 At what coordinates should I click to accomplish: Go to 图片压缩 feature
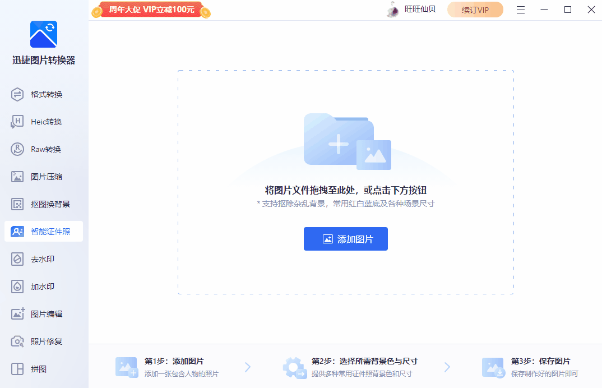coord(44,177)
